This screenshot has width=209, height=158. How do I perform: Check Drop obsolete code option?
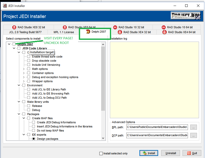(x=29, y=61)
